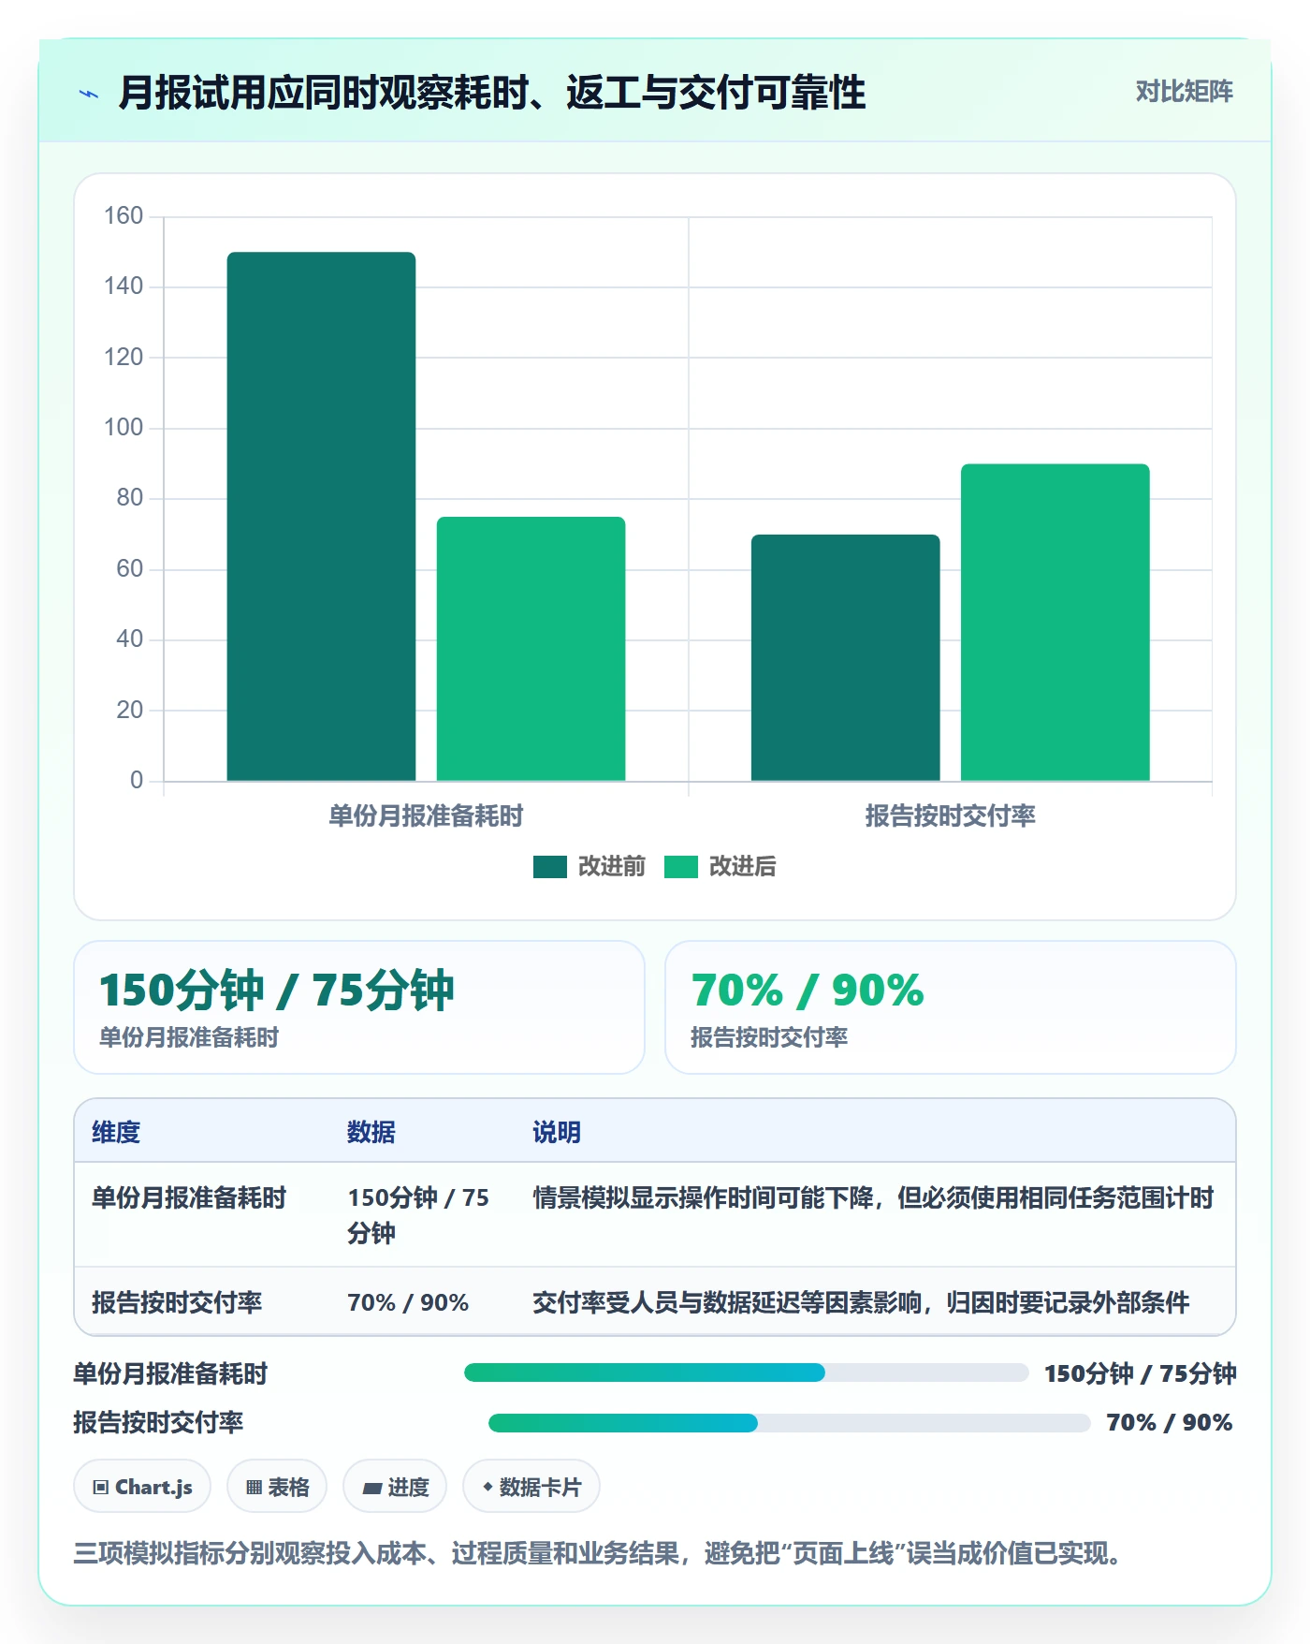
Task: Click the 150分钟 / 75分钟 data card value
Action: click(277, 991)
